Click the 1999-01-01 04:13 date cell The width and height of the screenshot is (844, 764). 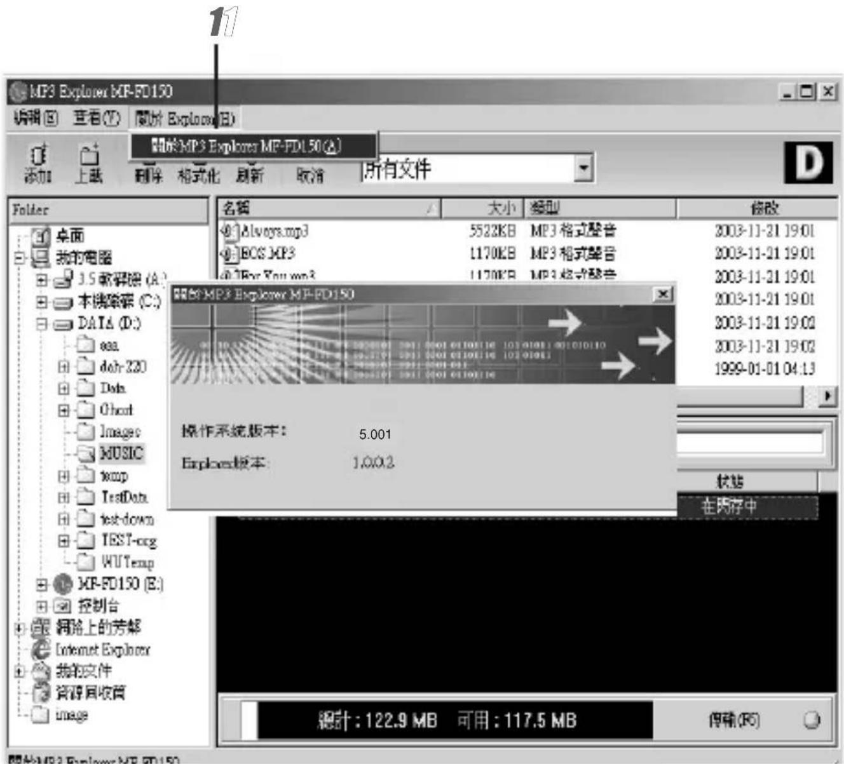[x=765, y=369]
